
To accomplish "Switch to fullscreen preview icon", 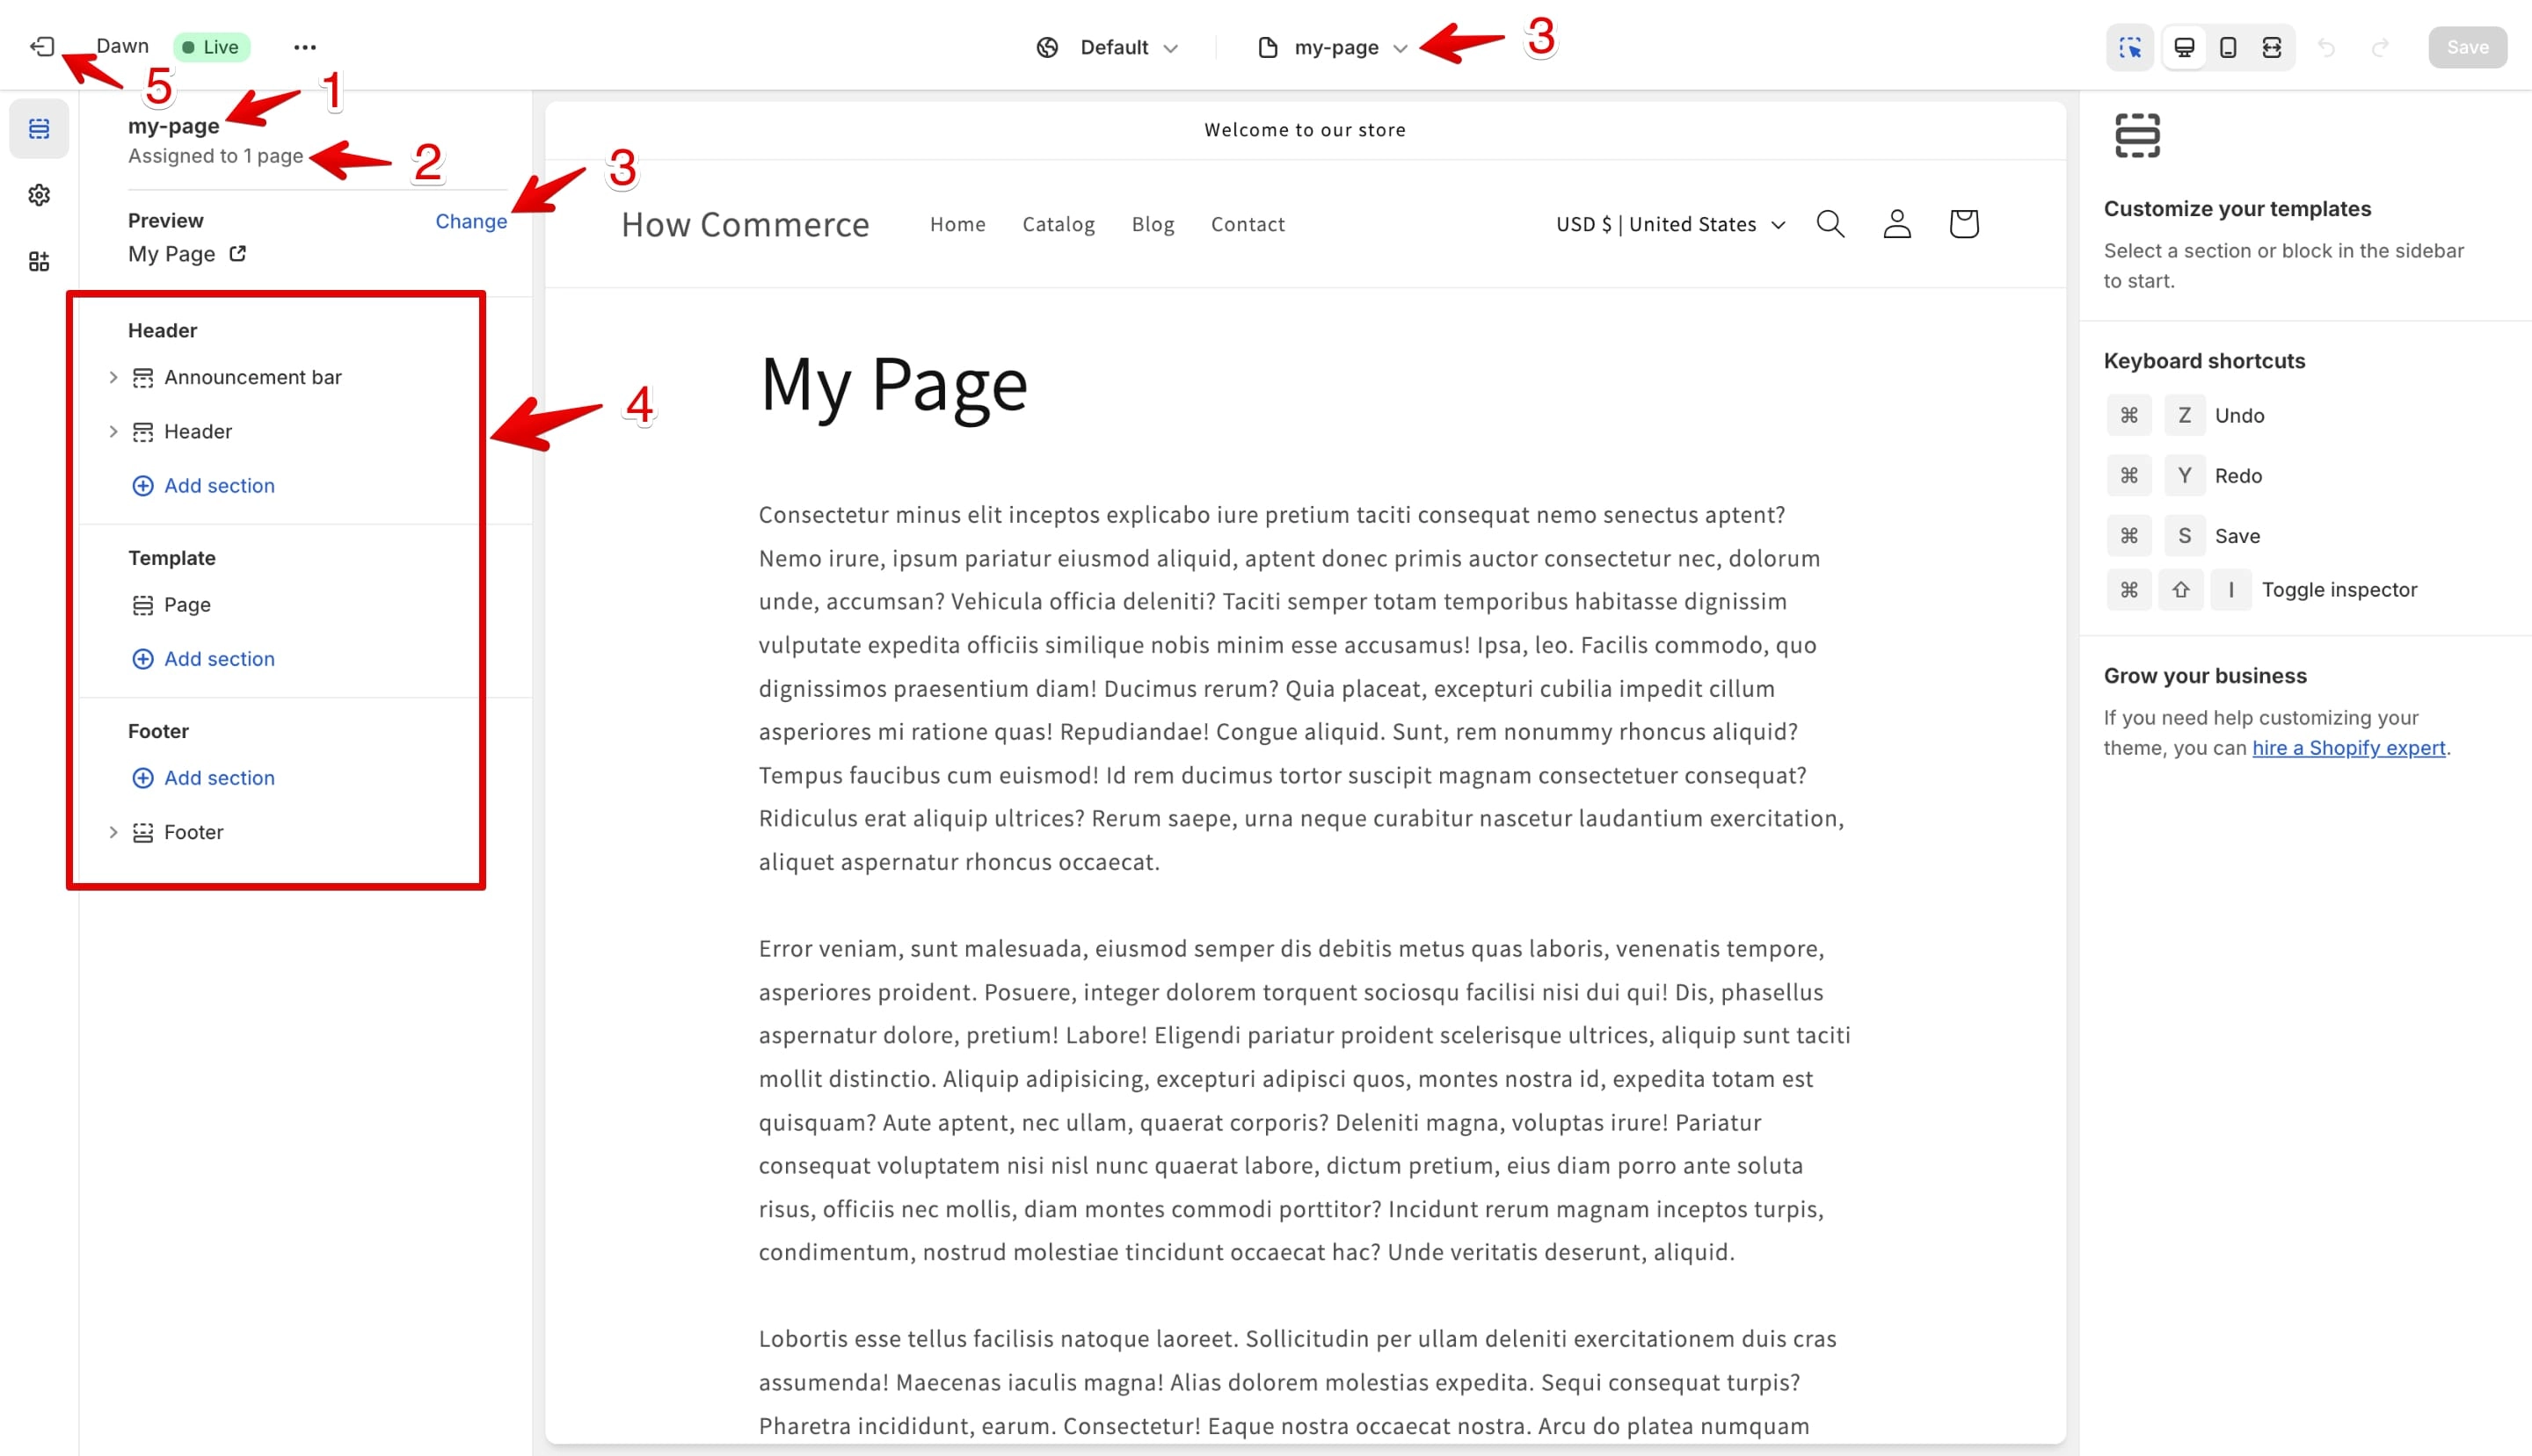I will (2272, 47).
